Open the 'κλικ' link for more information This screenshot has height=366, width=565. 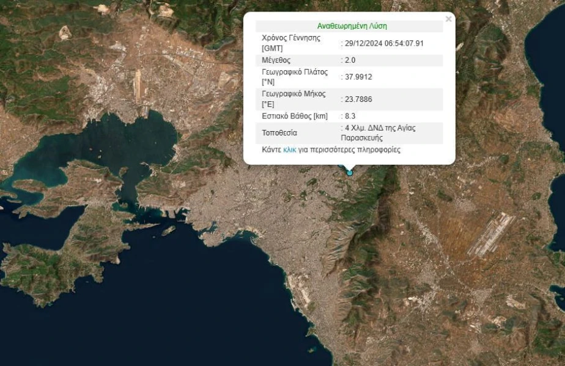click(x=289, y=150)
